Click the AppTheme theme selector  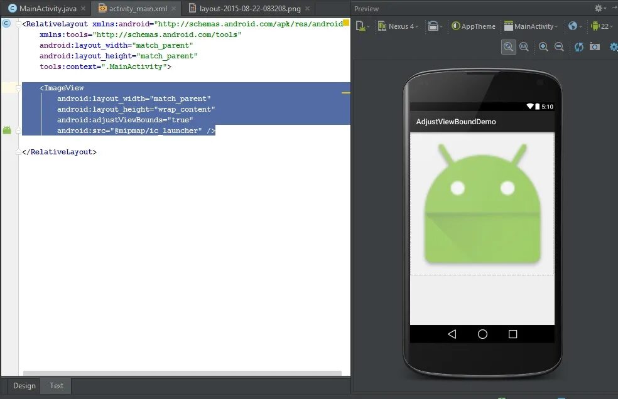pos(474,26)
